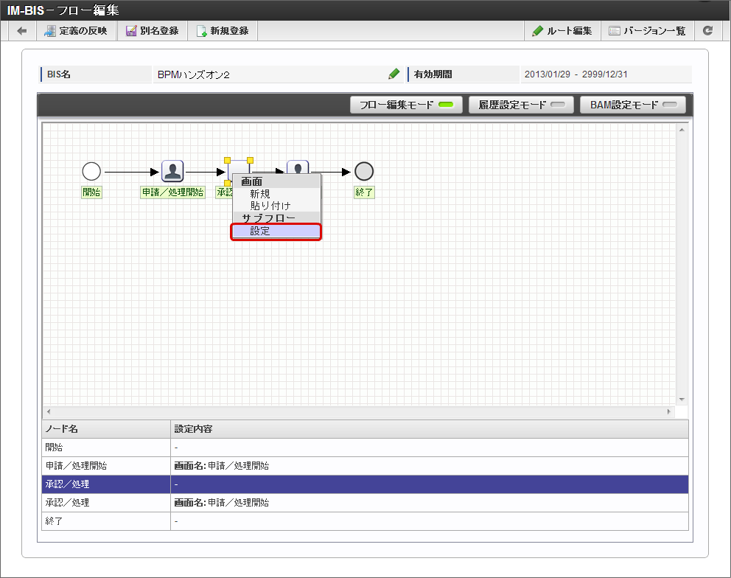Click ノード名 column header
This screenshot has height=578, width=731.
click(106, 429)
